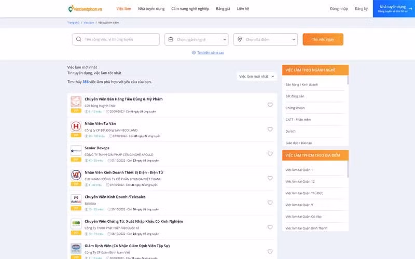Image resolution: width=415 pixels, height=259 pixels.
Task: Click the location pin icon in place selector
Action: point(240,39)
